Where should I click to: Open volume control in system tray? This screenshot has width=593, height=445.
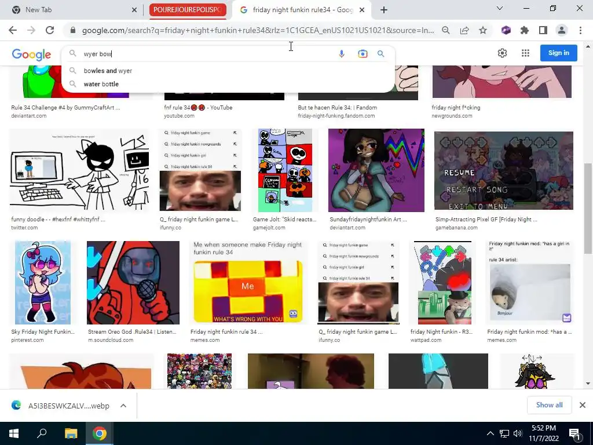coord(518,433)
